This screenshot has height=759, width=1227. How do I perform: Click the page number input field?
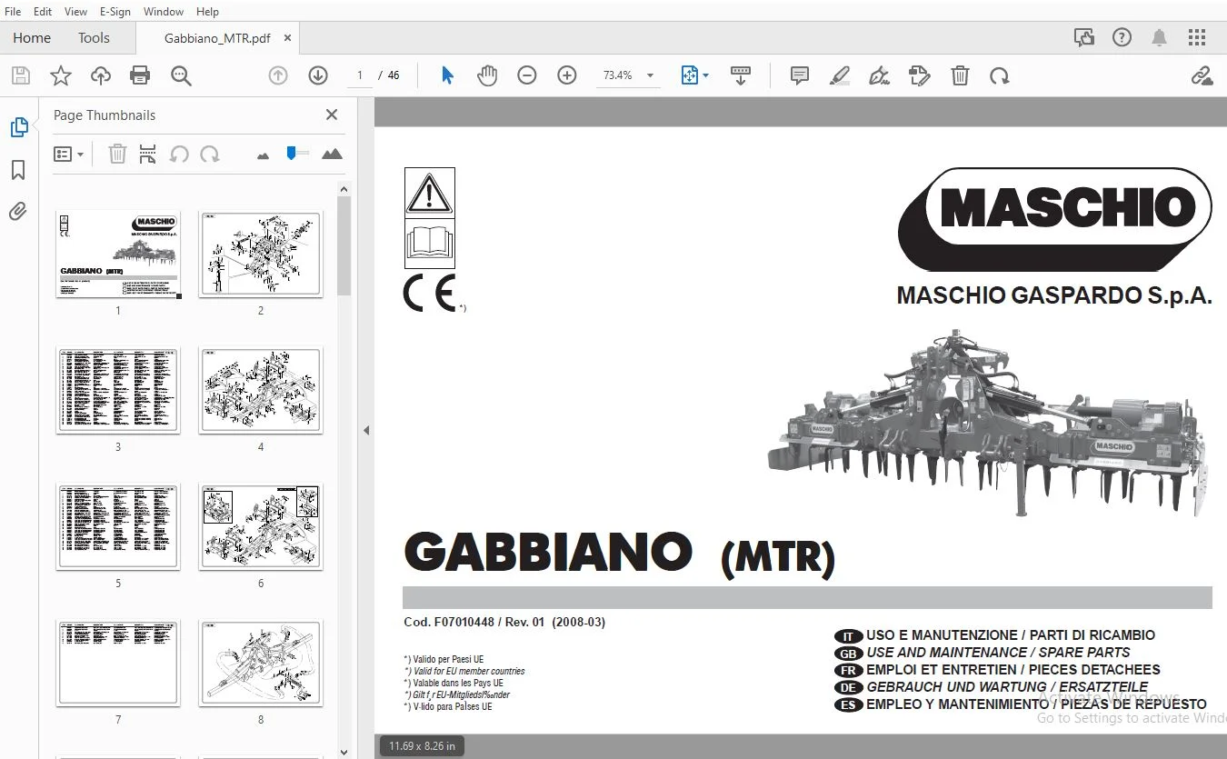click(x=360, y=75)
